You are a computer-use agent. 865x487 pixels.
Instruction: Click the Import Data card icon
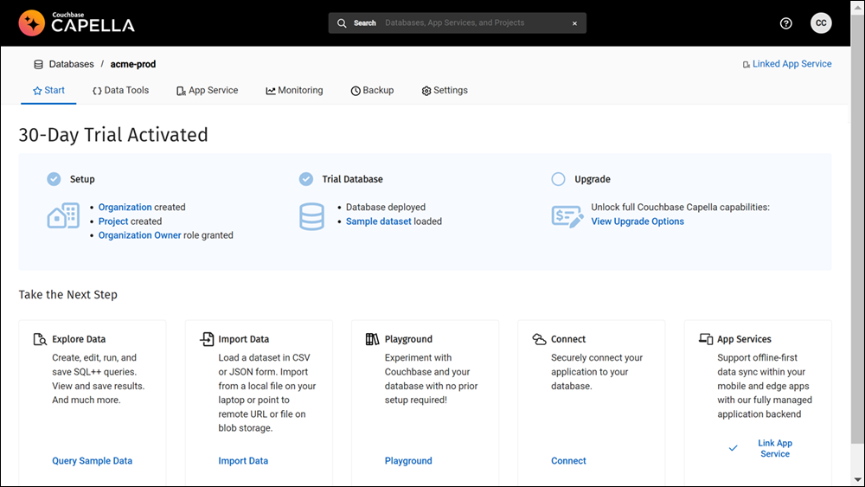click(x=207, y=339)
